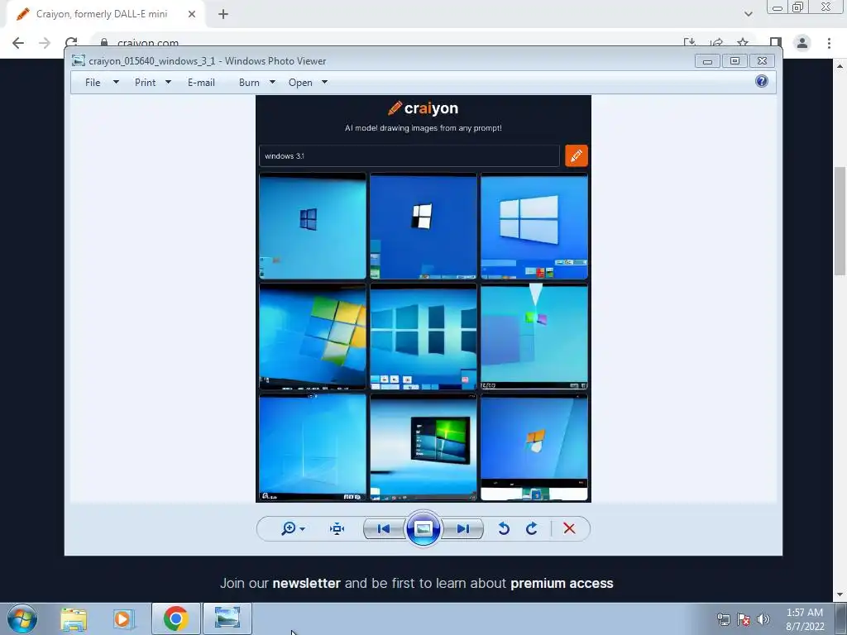Click the page scrollbar up arrow
Image resolution: width=847 pixels, height=635 pixels.
tap(840, 66)
